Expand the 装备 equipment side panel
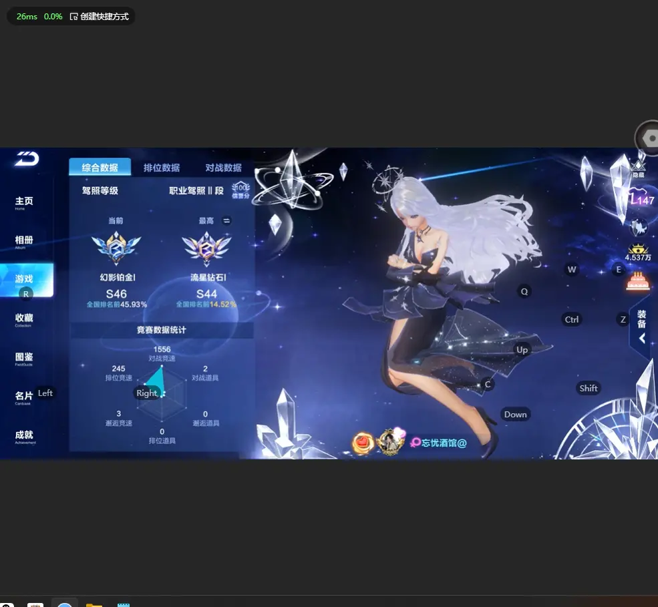658x607 pixels. tap(642, 326)
